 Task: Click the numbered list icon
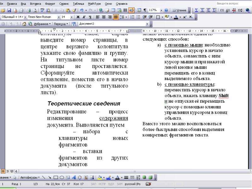pos(132,17)
